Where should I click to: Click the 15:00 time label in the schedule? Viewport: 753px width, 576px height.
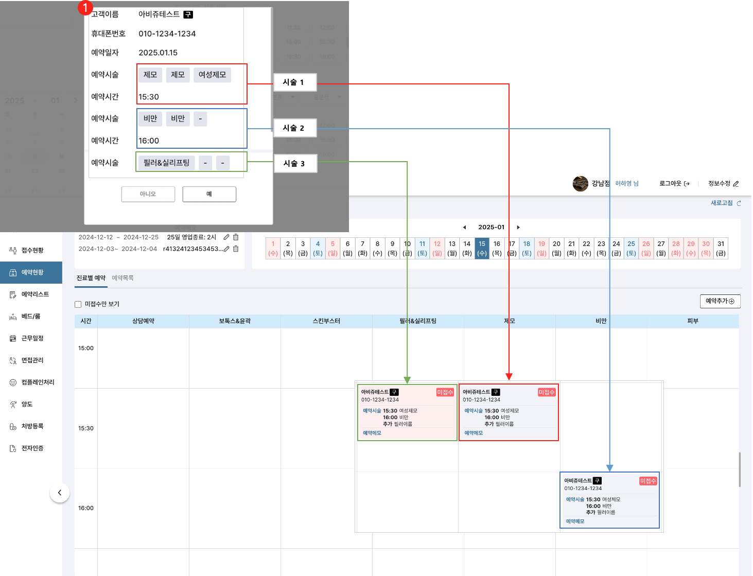(86, 348)
